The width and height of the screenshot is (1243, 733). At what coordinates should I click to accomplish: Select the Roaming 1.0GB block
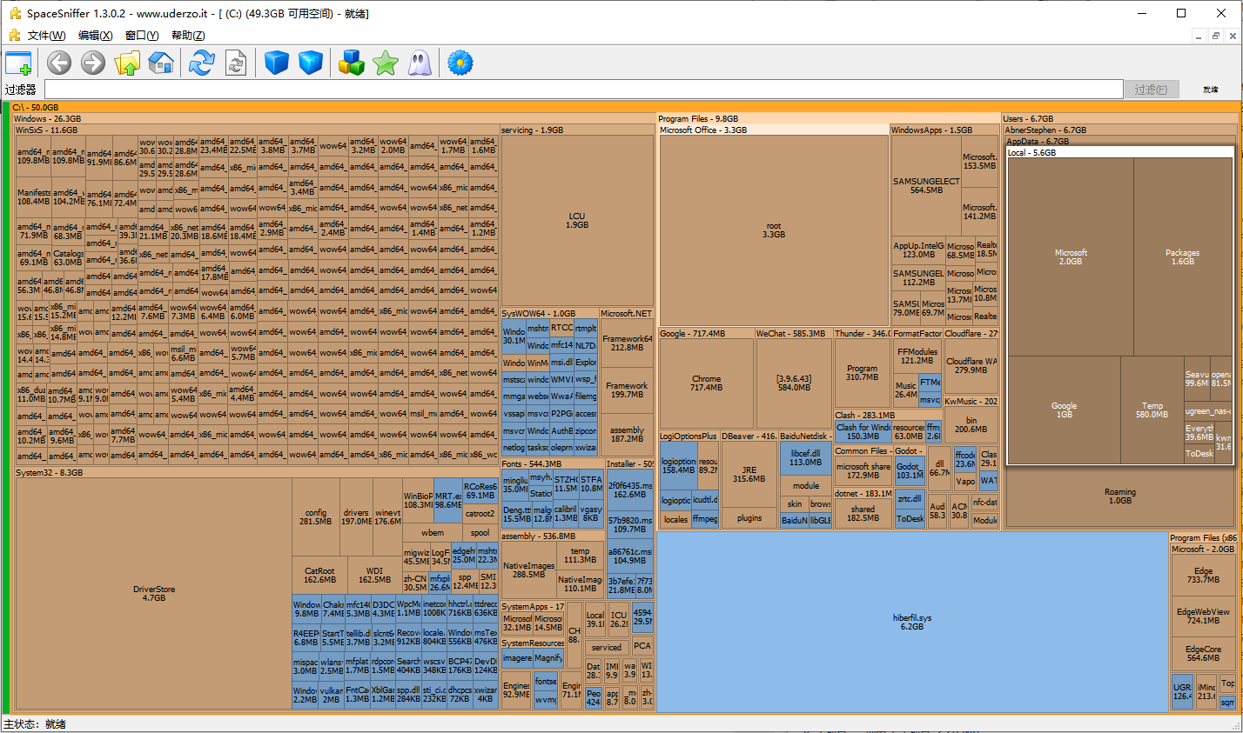tap(1120, 496)
